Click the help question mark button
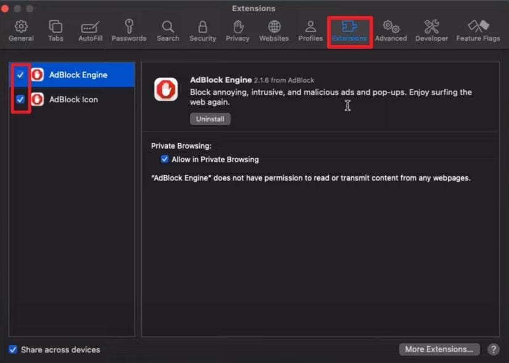 click(492, 349)
